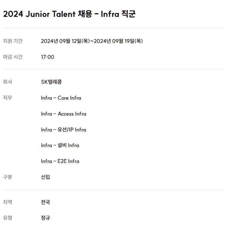The width and height of the screenshot is (225, 229).
Task: Choose the Infra - 설비 Infra job
Action: 60,145
